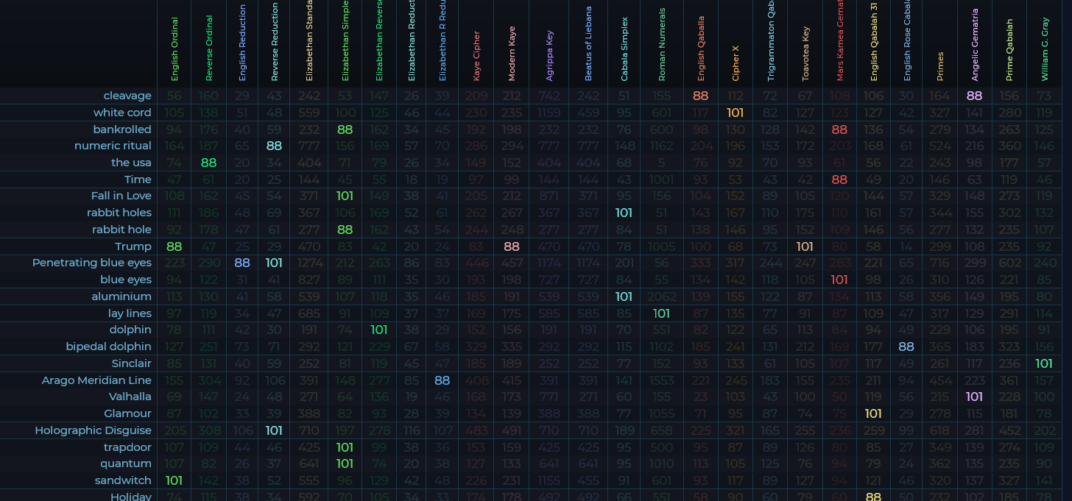This screenshot has width=1072, height=501.
Task: Click the Beatus of Liebana column header
Action: [588, 44]
